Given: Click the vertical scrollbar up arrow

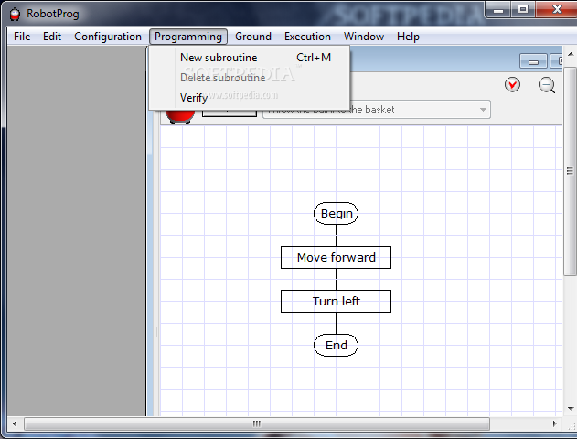Looking at the screenshot, I should 571,55.
